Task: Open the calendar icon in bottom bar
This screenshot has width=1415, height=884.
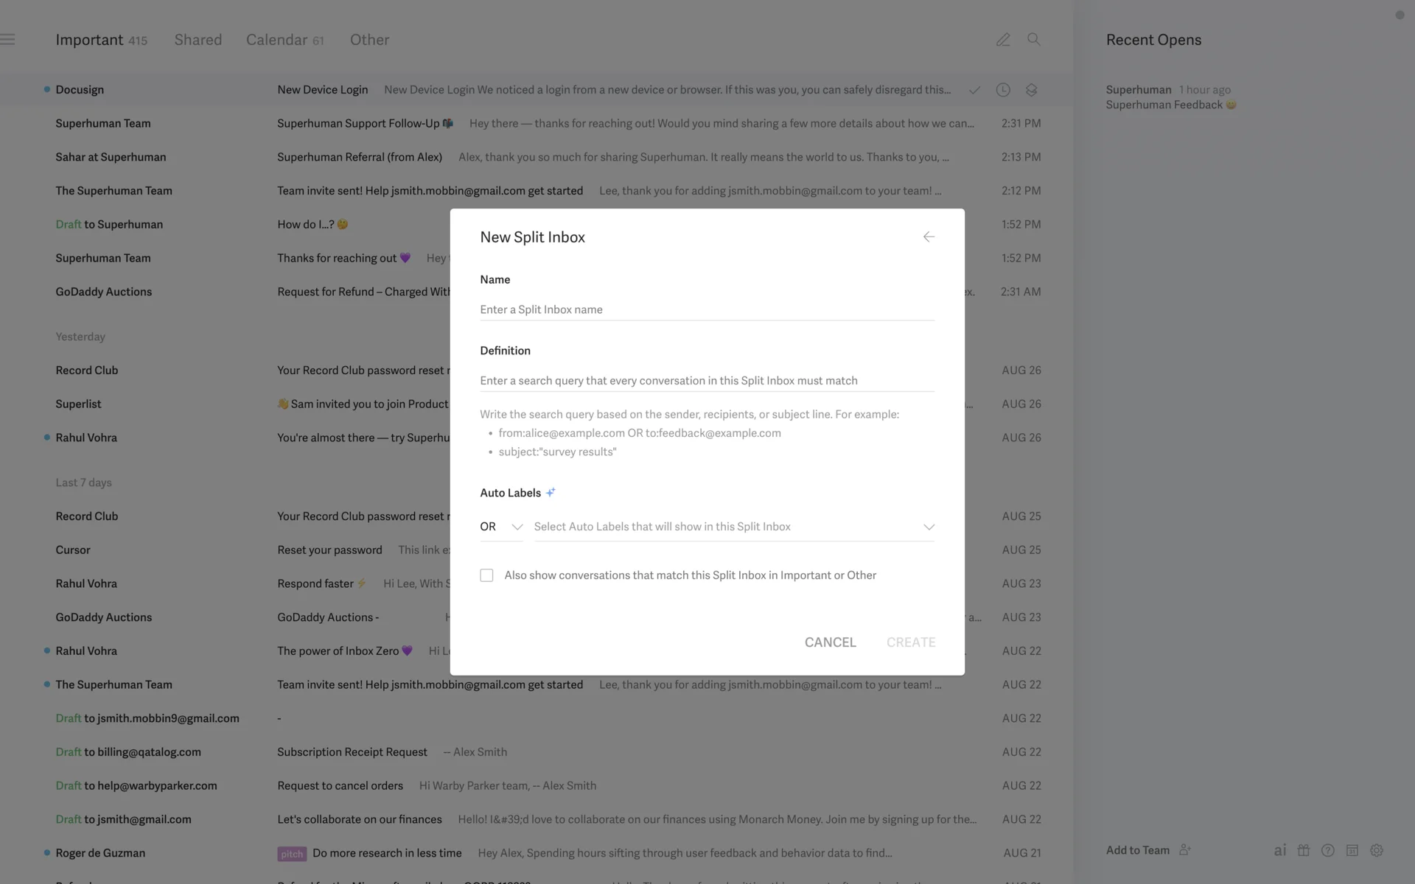Action: (x=1352, y=850)
